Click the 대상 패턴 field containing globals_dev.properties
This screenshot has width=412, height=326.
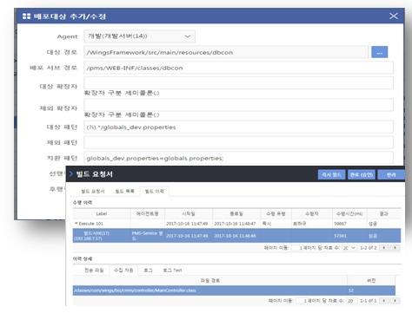[x=238, y=127]
